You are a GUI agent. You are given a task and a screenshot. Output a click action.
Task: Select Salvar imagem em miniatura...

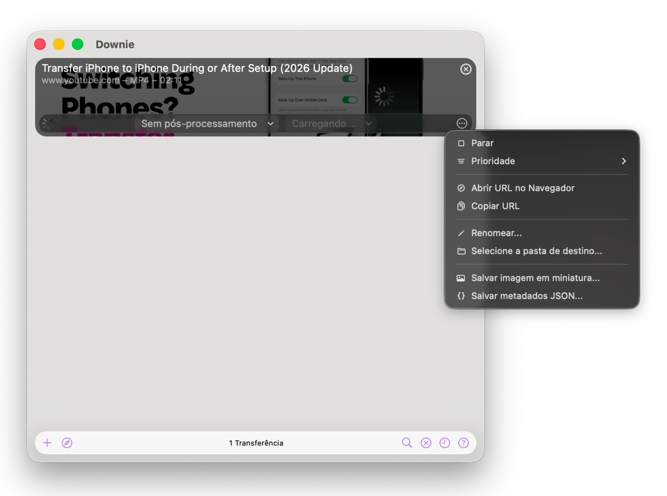click(542, 278)
